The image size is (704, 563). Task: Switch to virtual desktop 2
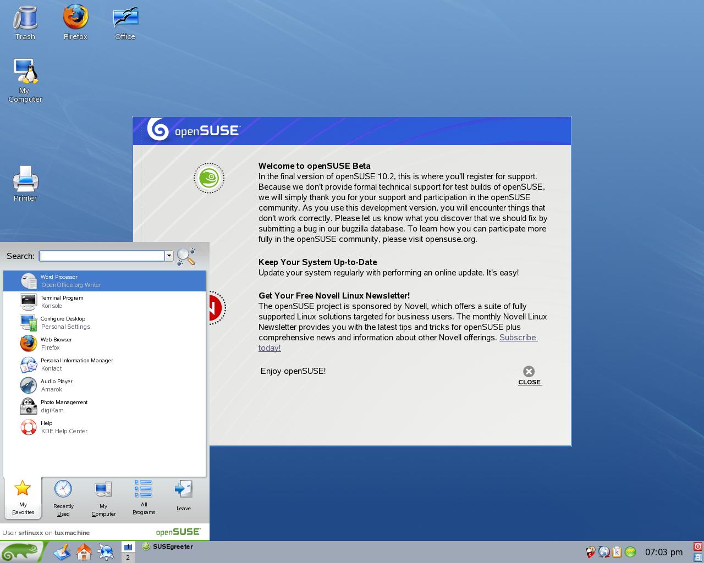tap(128, 558)
